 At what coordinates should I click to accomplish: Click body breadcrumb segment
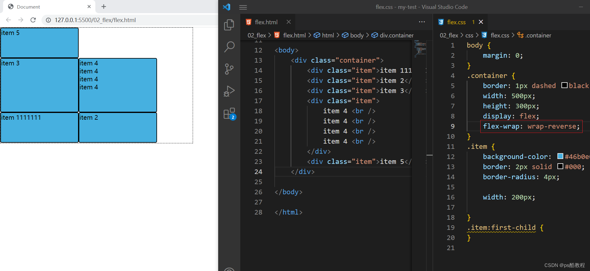[x=357, y=35]
